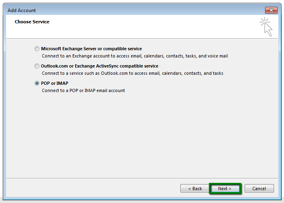Viewport: 284px width, 203px height.
Task: Click the 'POP or IMAP' label
Action: pyautogui.click(x=55, y=83)
